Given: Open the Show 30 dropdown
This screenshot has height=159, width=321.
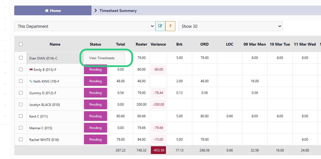Looking at the screenshot, I should tap(230, 26).
